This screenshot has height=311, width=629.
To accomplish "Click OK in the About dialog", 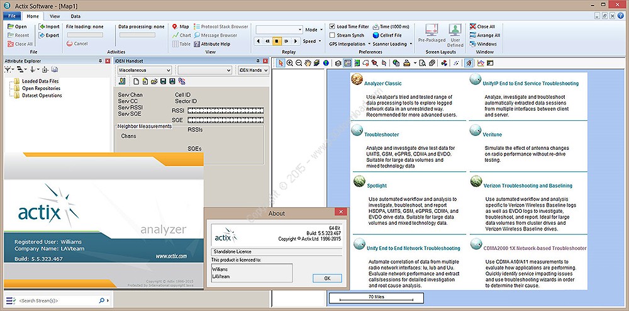I will (327, 278).
